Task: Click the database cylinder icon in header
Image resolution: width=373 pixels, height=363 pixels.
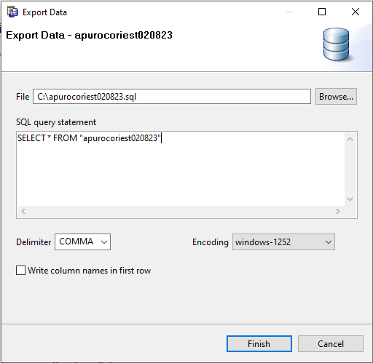Action: [x=337, y=44]
